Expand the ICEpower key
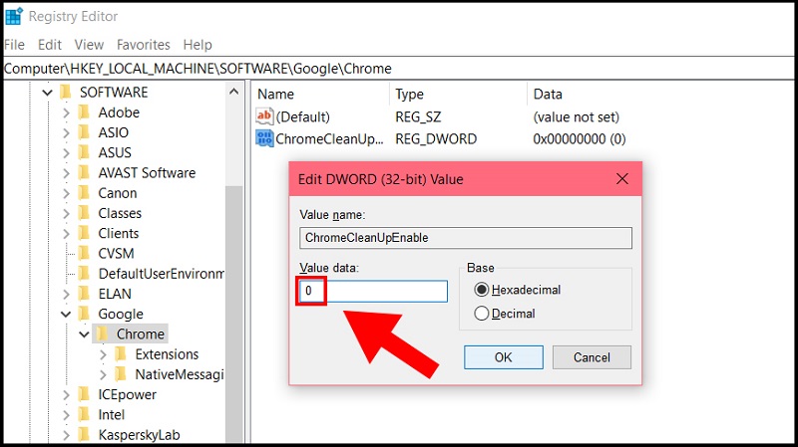 click(x=66, y=394)
